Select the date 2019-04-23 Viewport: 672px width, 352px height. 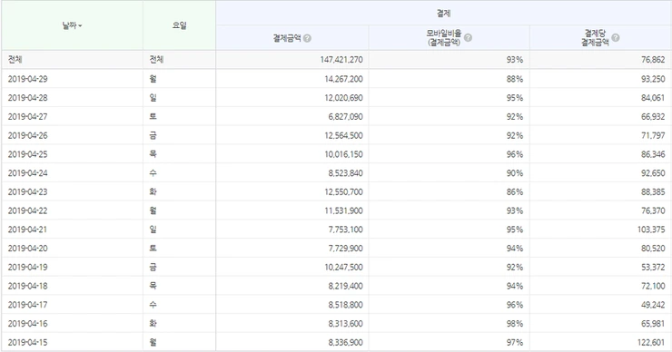click(x=27, y=191)
